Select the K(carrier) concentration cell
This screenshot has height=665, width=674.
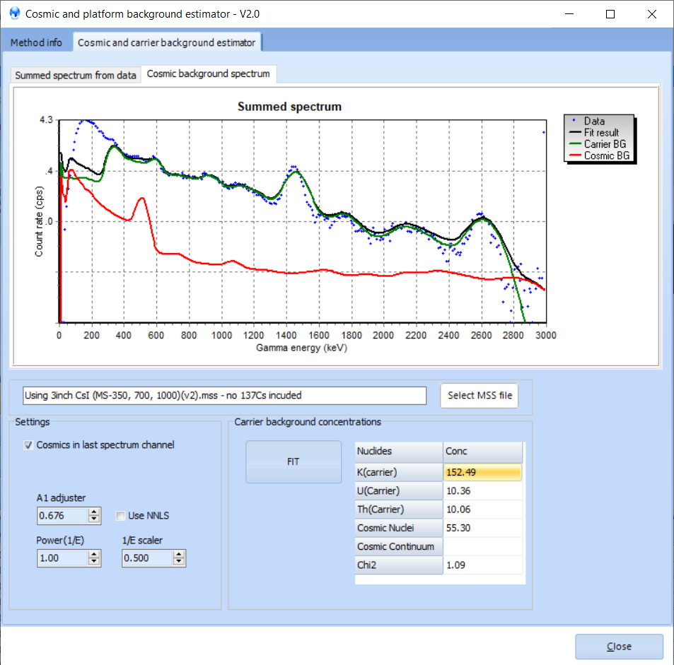(x=482, y=472)
